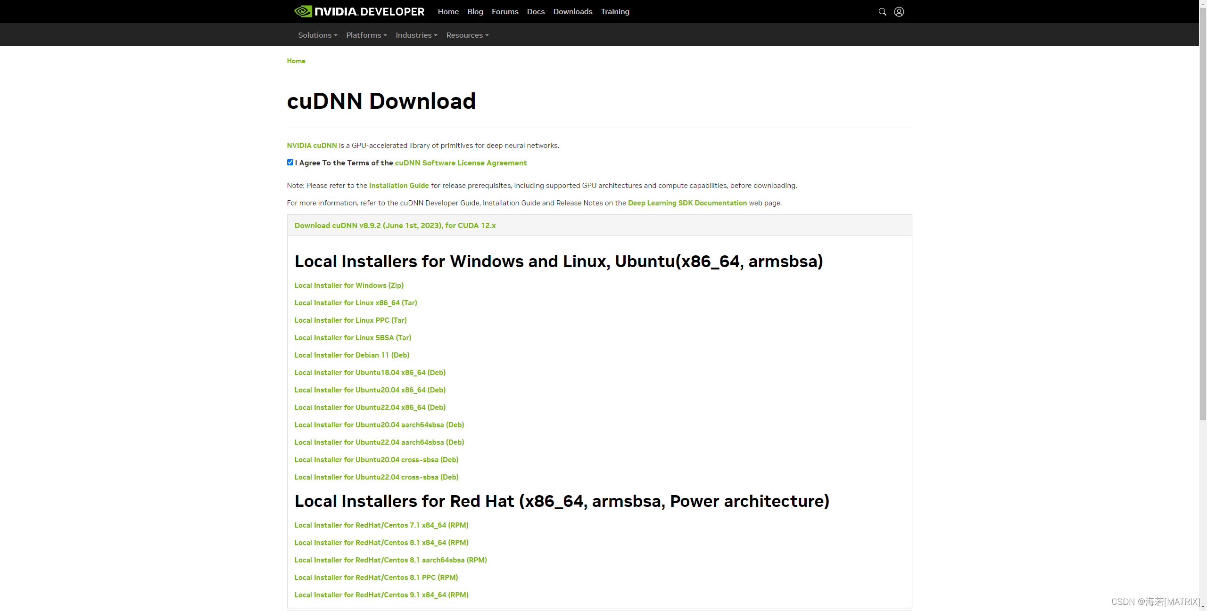This screenshot has height=611, width=1207.
Task: Expand the Solutions dropdown menu
Action: coord(317,35)
